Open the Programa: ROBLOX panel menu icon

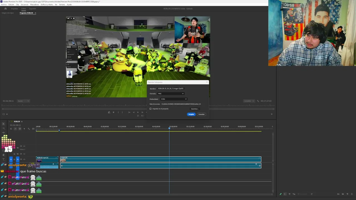(35, 13)
